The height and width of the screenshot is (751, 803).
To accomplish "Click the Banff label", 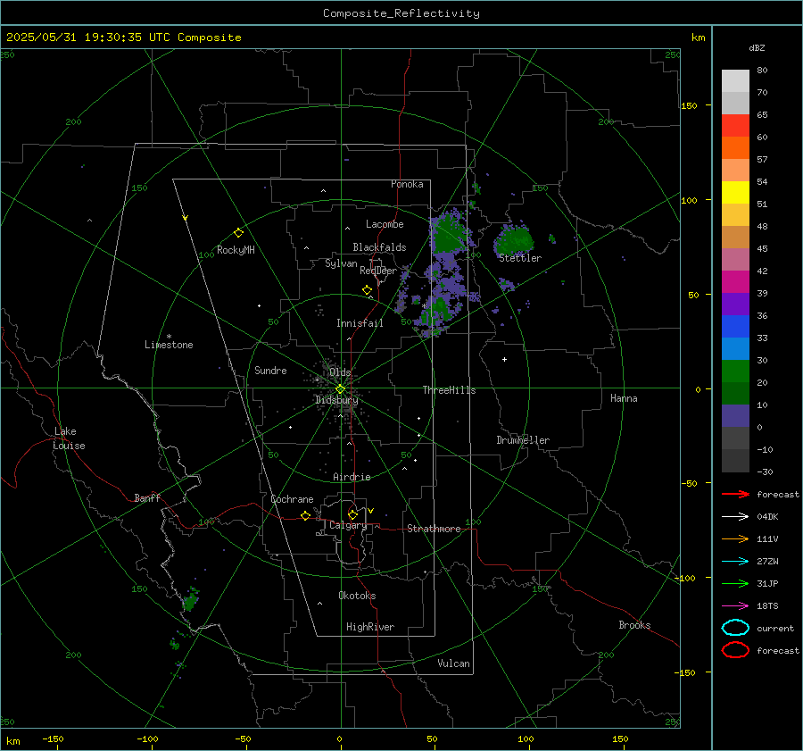I will tap(147, 497).
